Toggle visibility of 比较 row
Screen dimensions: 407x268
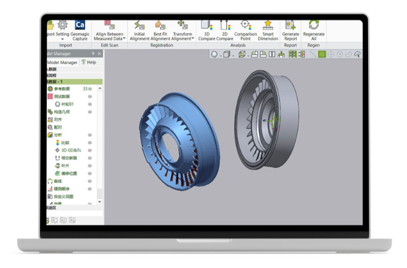(x=90, y=143)
